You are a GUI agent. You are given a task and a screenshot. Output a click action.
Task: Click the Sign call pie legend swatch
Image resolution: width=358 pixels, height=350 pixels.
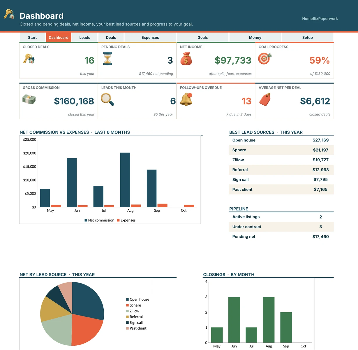tap(127, 323)
